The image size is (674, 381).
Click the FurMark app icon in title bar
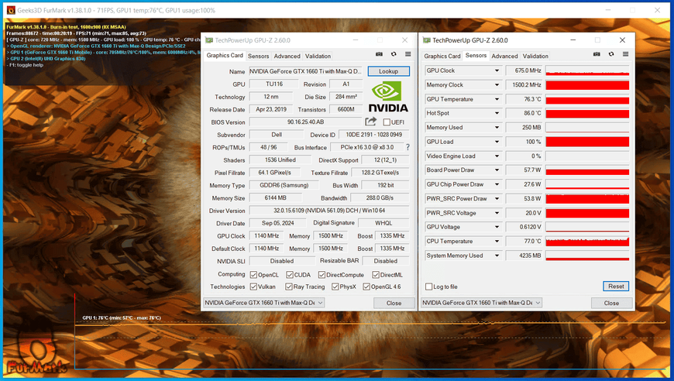point(11,10)
